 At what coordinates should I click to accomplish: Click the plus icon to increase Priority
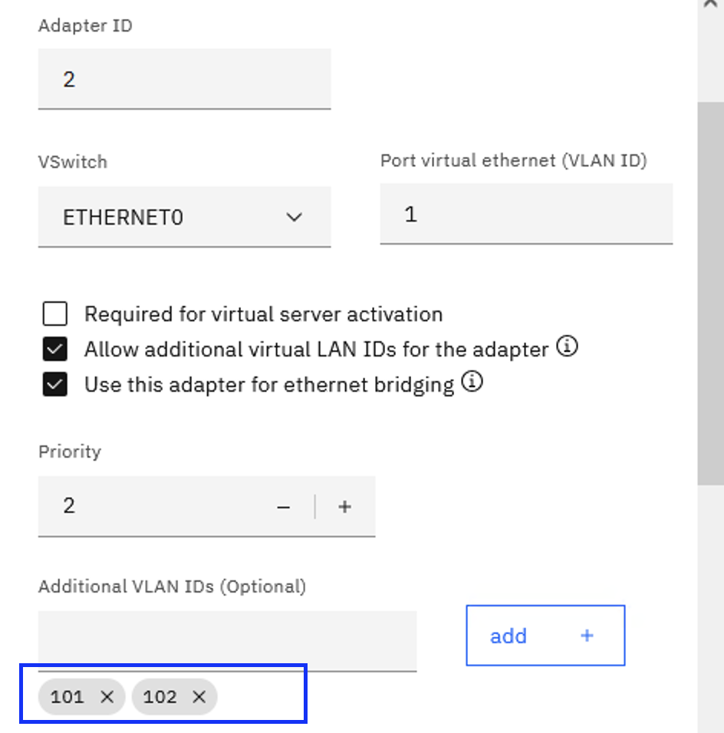344,506
